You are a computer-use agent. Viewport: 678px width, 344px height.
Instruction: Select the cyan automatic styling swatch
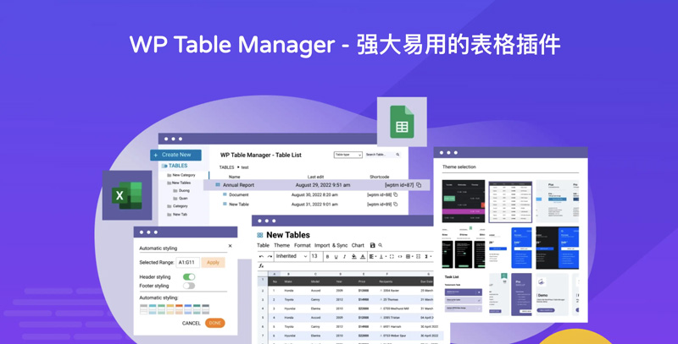coord(153,309)
